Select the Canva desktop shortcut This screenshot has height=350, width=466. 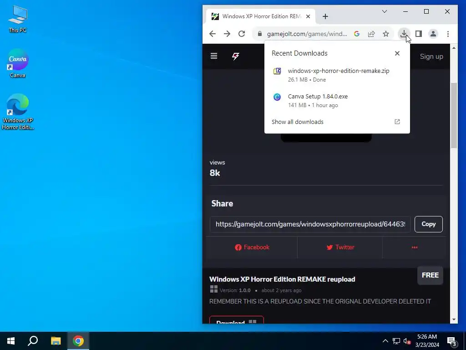tap(18, 63)
